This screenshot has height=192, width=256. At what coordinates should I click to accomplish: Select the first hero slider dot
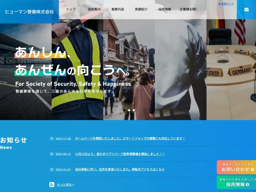[x=124, y=110]
